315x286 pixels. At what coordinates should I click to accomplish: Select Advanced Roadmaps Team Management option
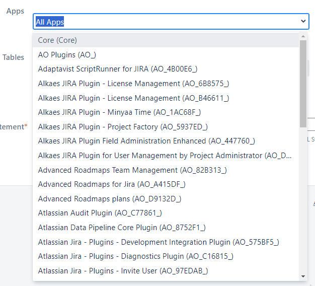point(132,170)
